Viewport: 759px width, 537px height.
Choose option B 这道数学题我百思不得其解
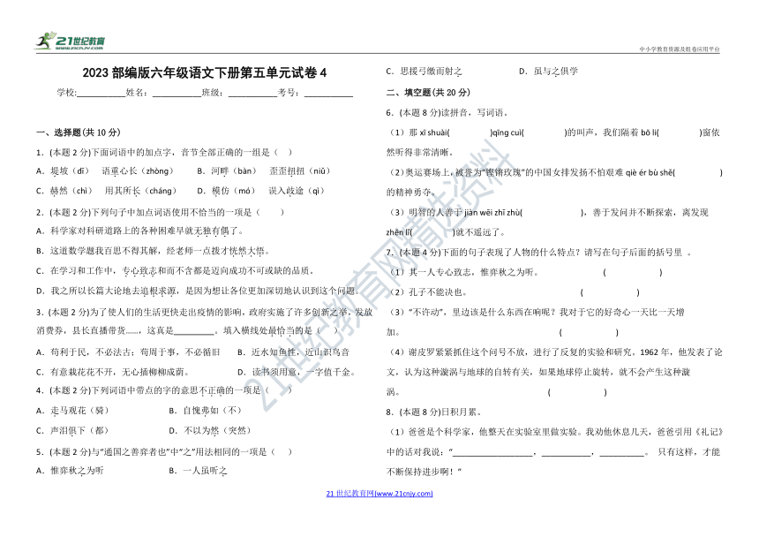(x=153, y=252)
